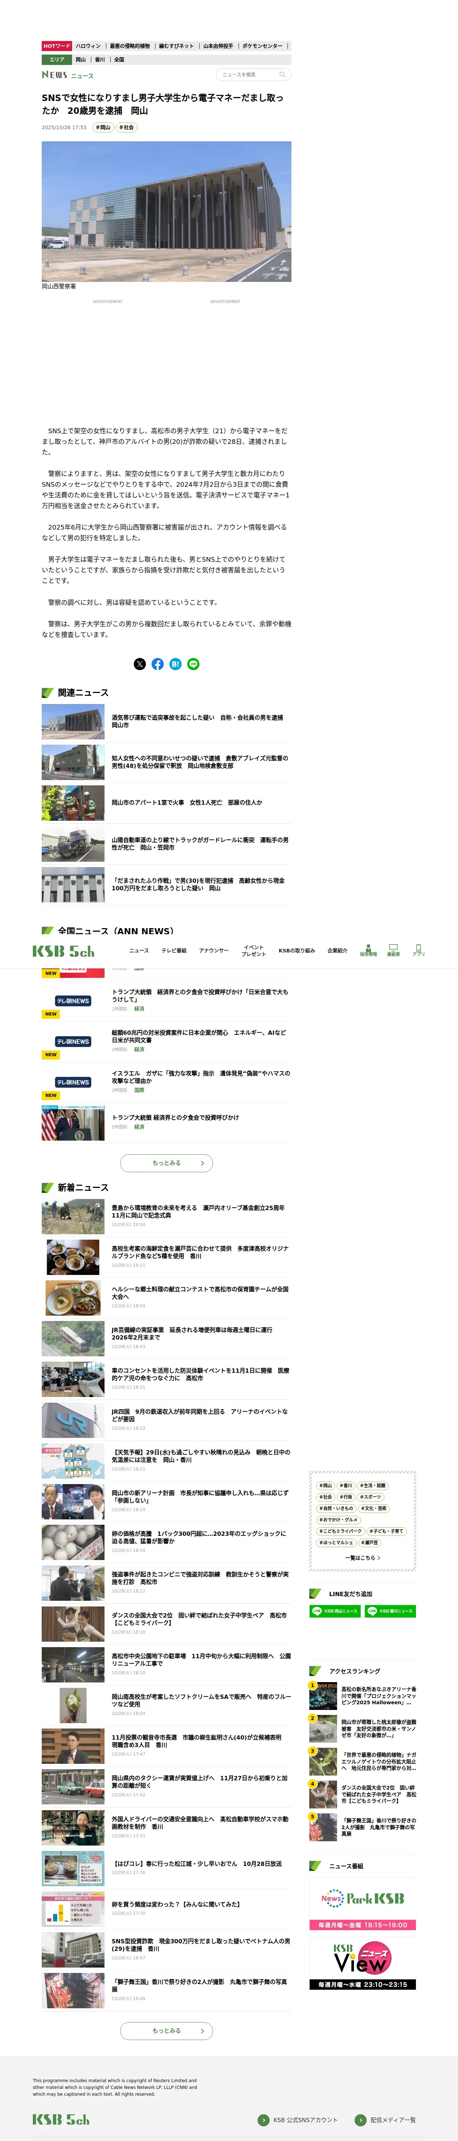Click the KSB 香川ニュース LINE button
Image resolution: width=458 pixels, height=2141 pixels.
391,1611
